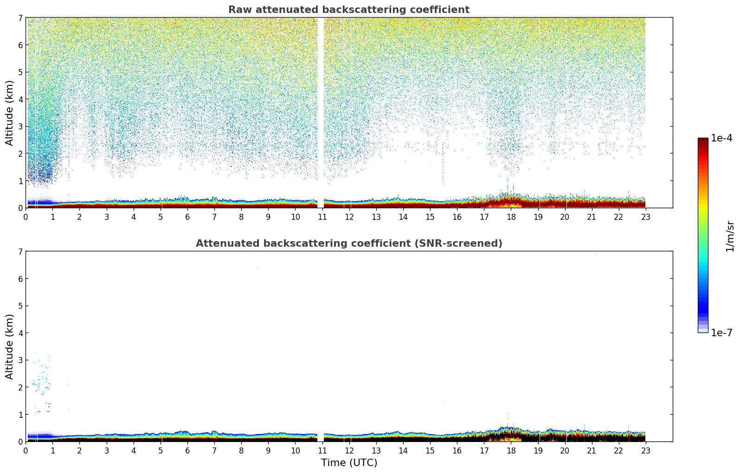Select the colorbar unit label "1/m/sr"

pos(730,236)
